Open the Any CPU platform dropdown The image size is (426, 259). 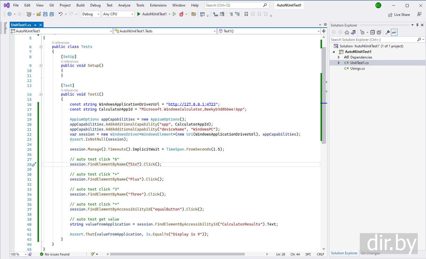(118, 14)
